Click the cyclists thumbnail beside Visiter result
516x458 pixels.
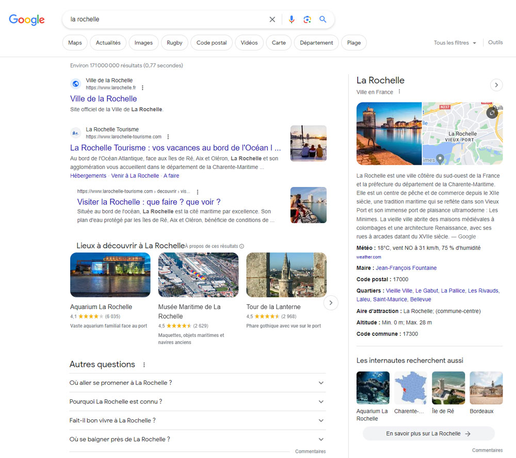pos(309,205)
